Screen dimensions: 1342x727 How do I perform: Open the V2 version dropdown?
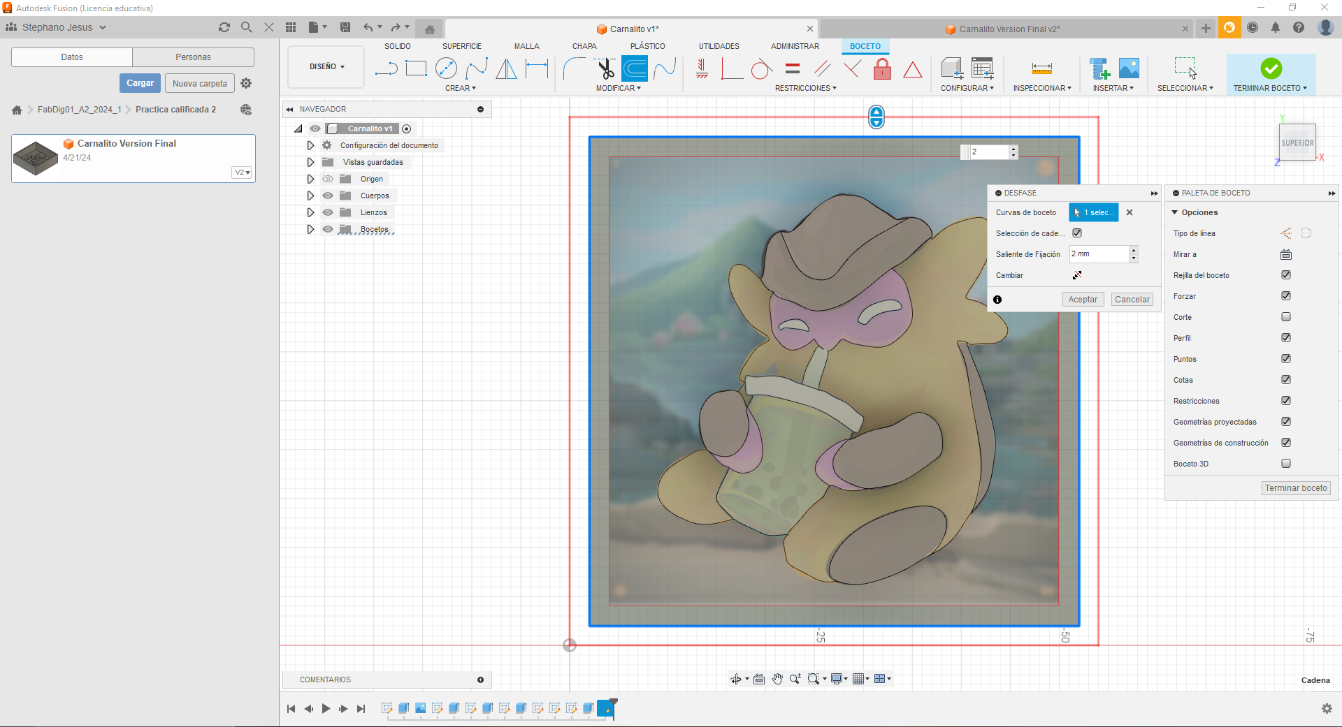click(242, 172)
